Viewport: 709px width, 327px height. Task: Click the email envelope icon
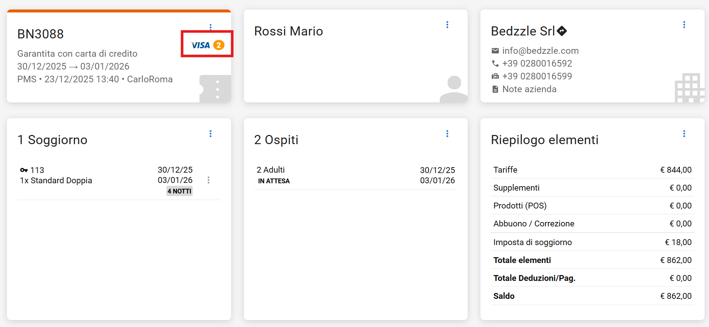(x=495, y=51)
